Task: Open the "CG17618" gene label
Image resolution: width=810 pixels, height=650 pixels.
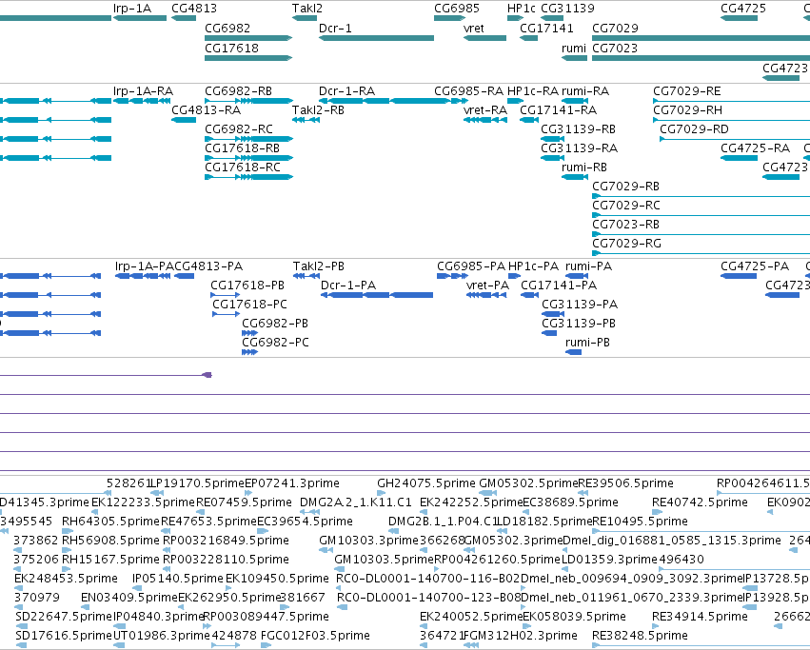Action: [231, 48]
